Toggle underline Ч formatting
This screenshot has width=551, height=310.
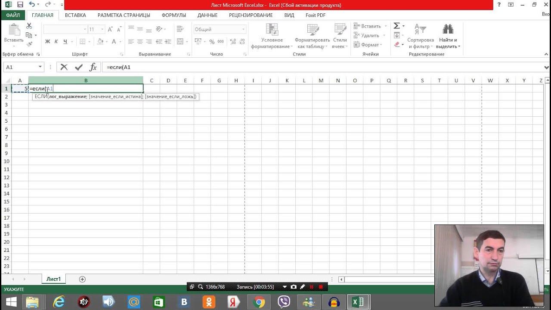pyautogui.click(x=65, y=42)
